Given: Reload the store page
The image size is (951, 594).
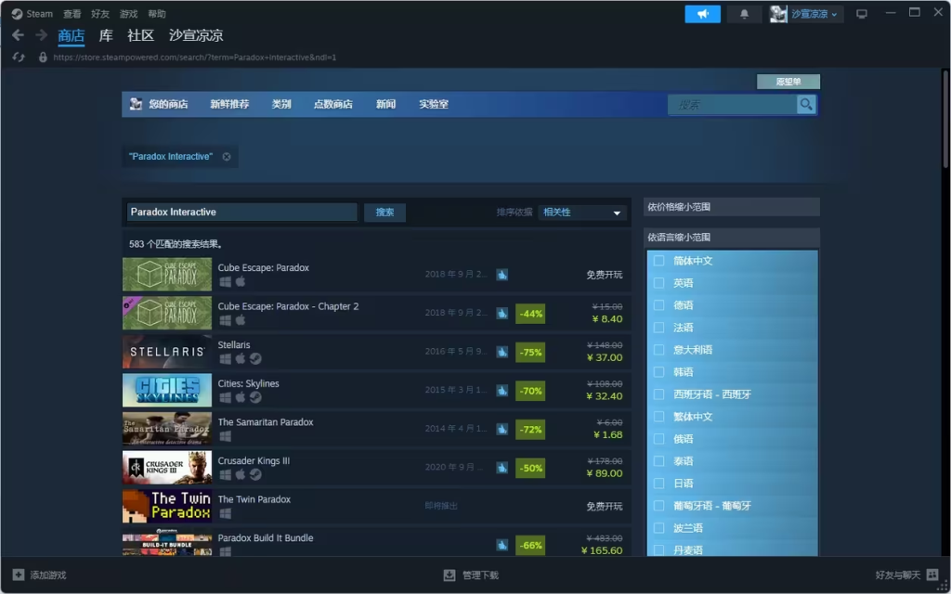Looking at the screenshot, I should pos(19,57).
